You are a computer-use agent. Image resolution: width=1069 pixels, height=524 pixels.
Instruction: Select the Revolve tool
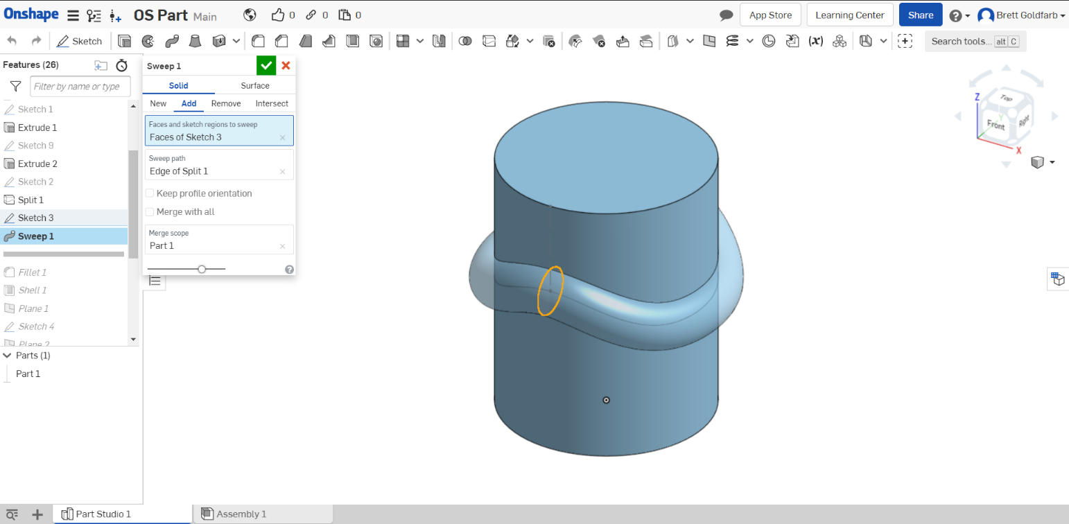148,41
